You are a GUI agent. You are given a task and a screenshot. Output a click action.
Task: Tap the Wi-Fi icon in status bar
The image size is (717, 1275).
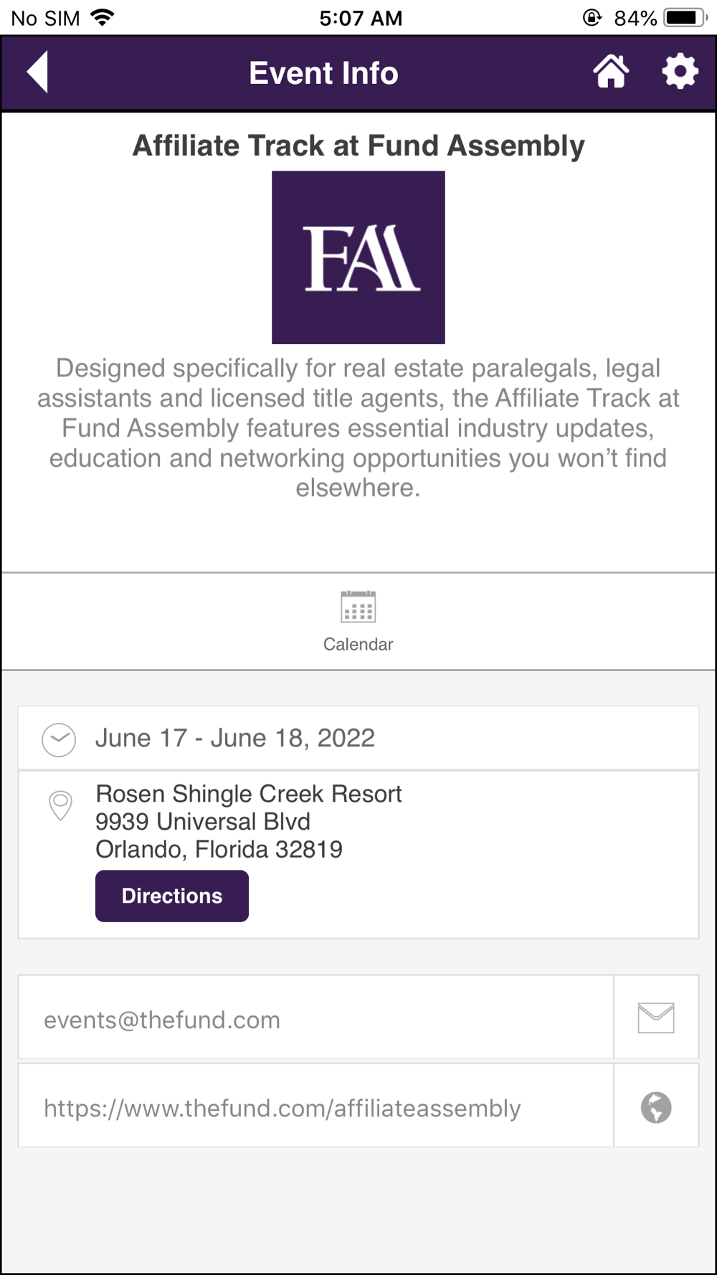pos(103,18)
